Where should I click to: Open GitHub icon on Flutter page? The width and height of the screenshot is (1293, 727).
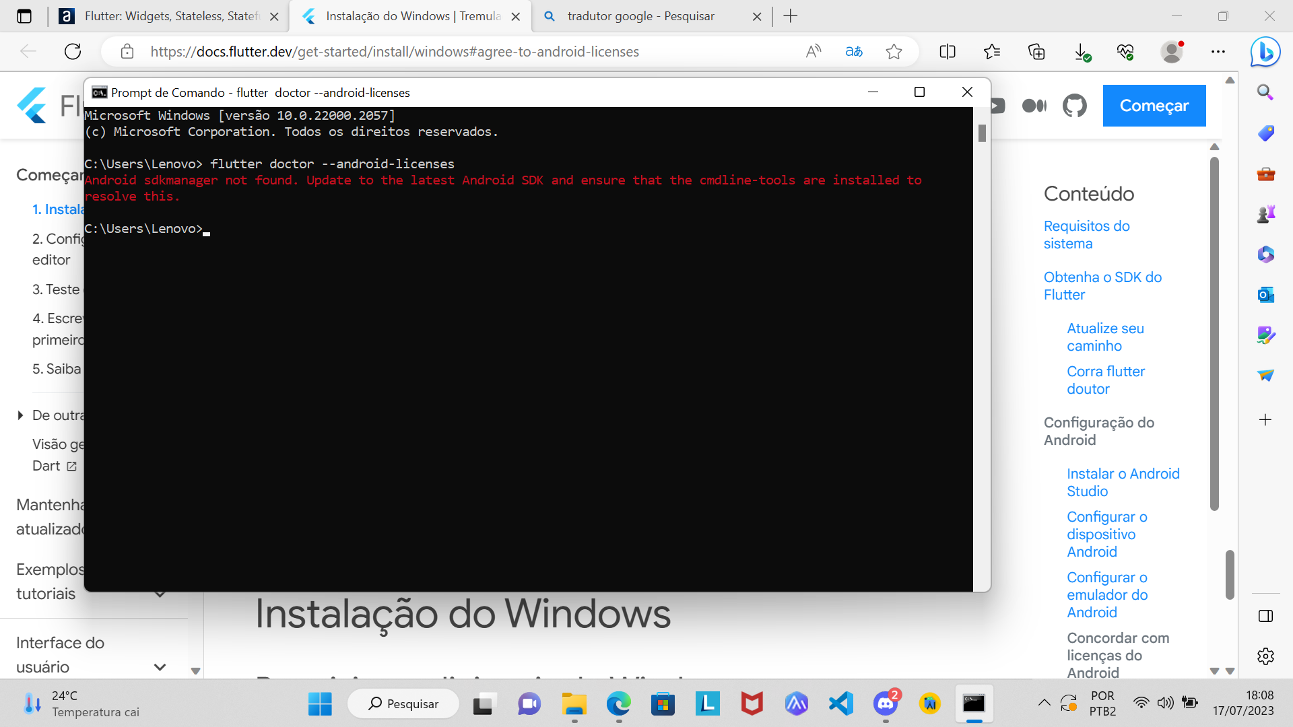point(1075,106)
